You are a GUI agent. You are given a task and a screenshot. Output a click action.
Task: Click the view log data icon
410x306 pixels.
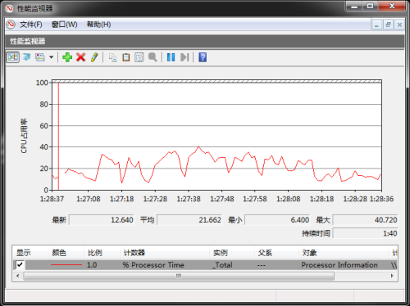(26, 57)
